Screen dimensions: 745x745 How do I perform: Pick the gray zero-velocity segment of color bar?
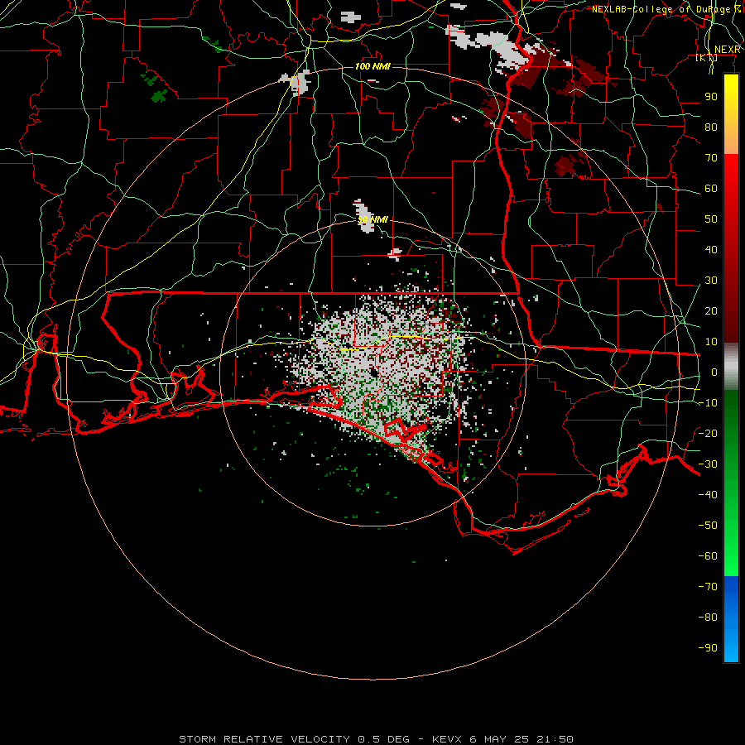tap(731, 367)
